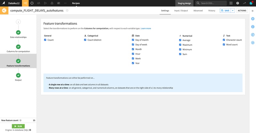Click the SAVE button

coord(225,11)
